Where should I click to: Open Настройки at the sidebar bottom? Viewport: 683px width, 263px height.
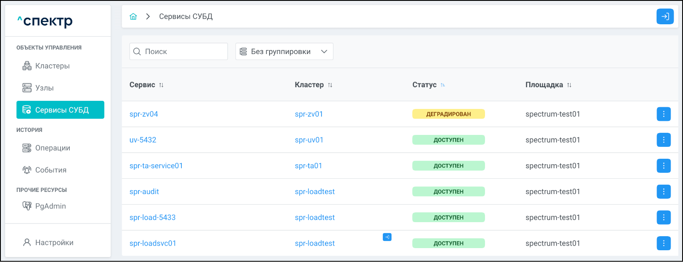(54, 243)
